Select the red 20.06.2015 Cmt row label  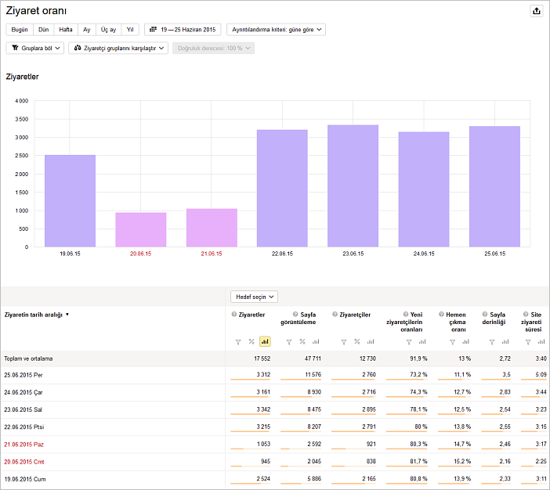[24, 462]
